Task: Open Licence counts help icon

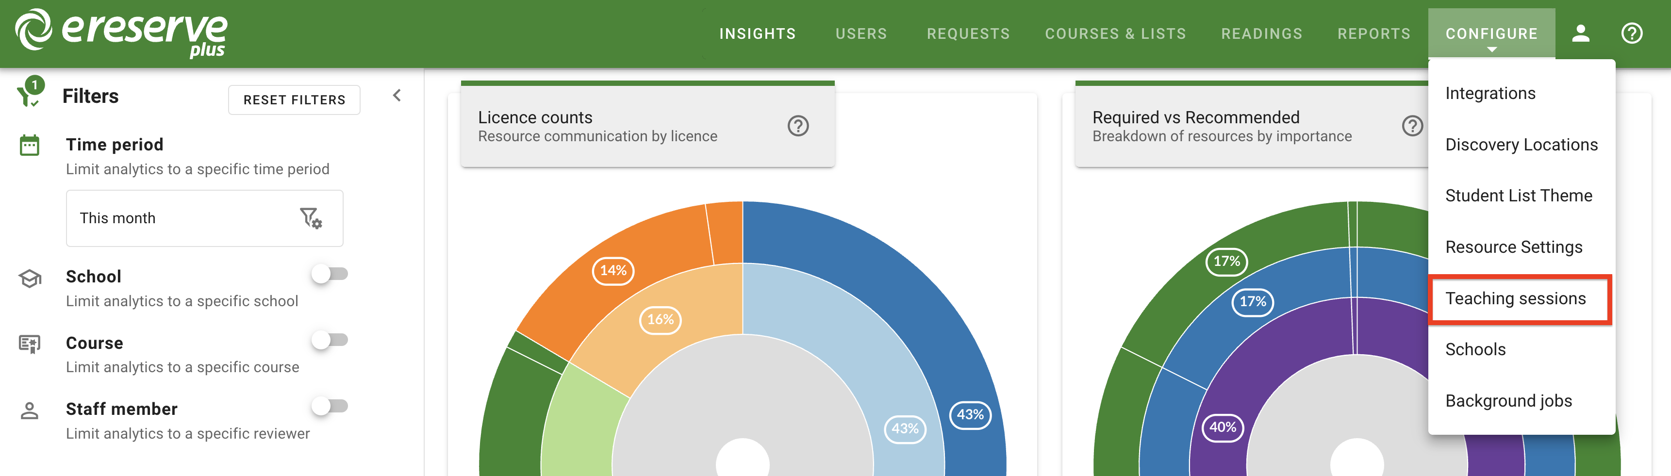Action: (797, 126)
